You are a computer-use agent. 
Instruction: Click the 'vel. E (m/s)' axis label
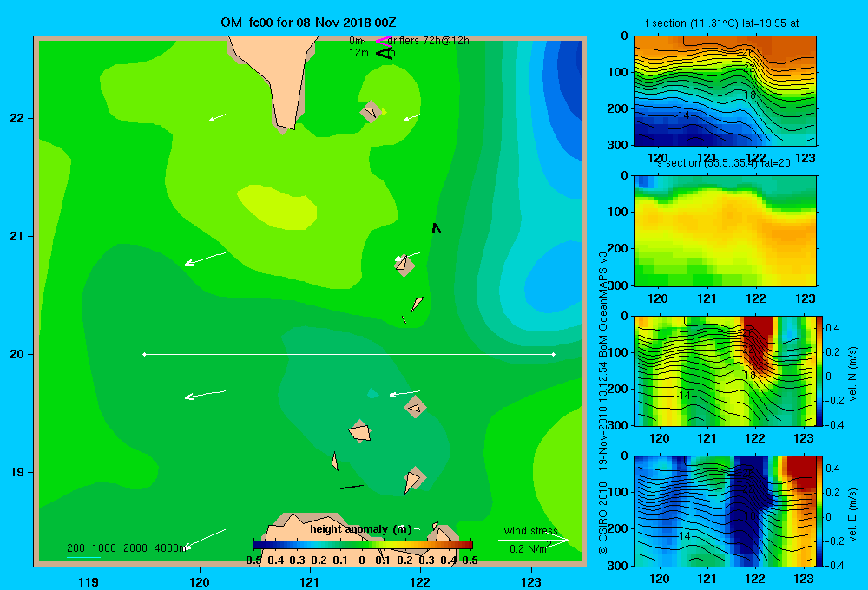click(x=853, y=515)
